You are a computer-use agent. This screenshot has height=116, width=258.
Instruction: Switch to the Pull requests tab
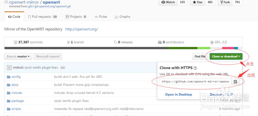[42, 17]
